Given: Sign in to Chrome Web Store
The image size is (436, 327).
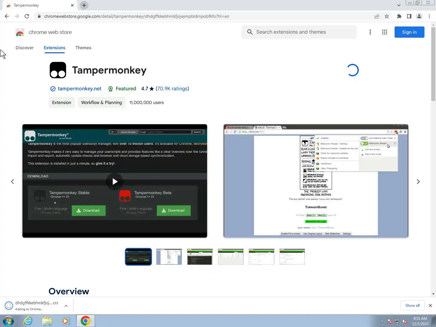Looking at the screenshot, I should [409, 32].
